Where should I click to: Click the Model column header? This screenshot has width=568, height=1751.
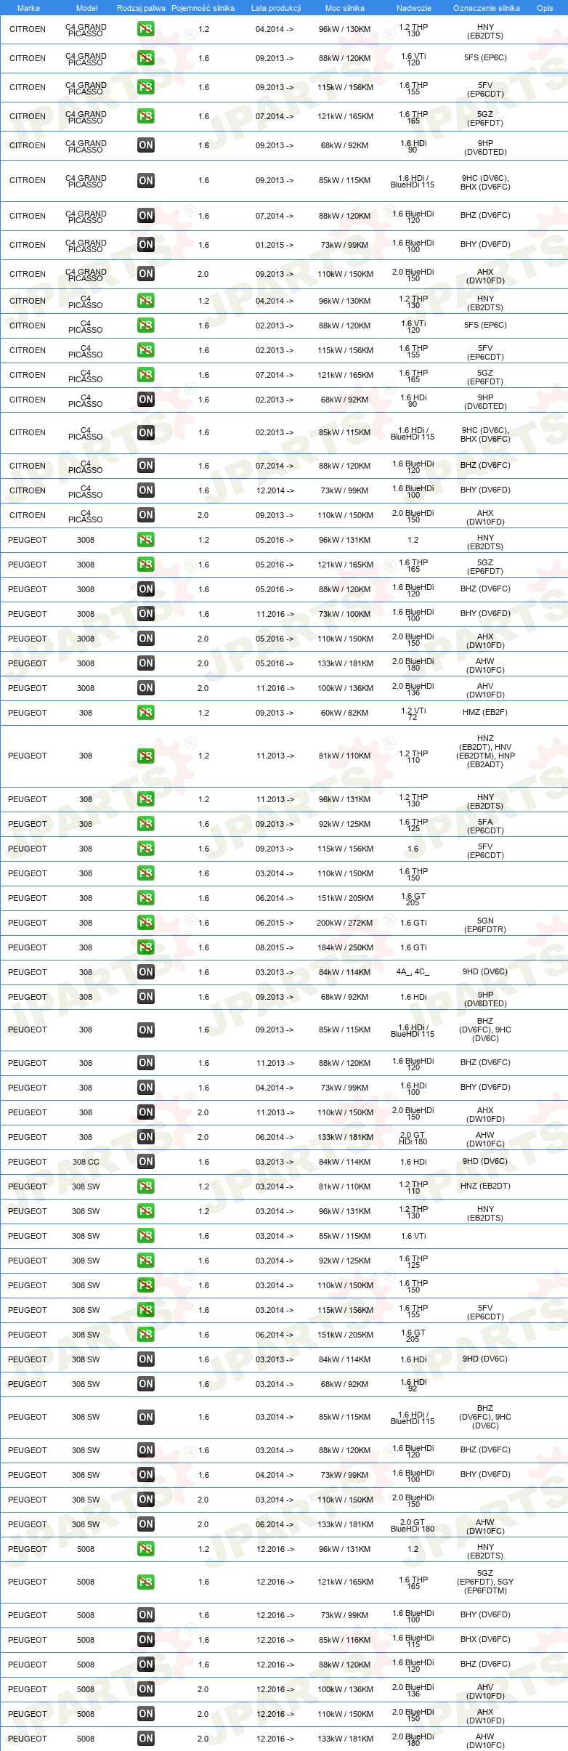pyautogui.click(x=86, y=8)
